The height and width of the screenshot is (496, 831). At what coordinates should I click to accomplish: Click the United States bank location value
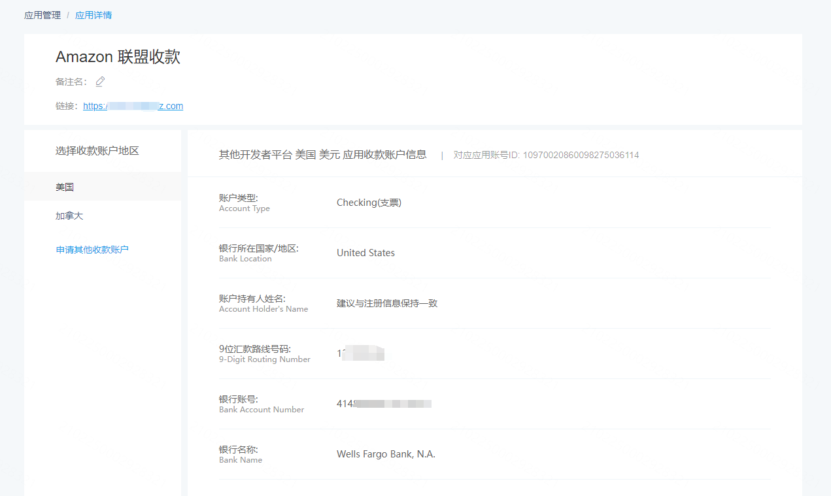(x=365, y=253)
